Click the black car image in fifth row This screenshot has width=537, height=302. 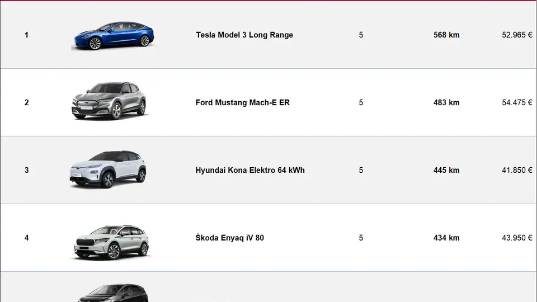(113, 292)
